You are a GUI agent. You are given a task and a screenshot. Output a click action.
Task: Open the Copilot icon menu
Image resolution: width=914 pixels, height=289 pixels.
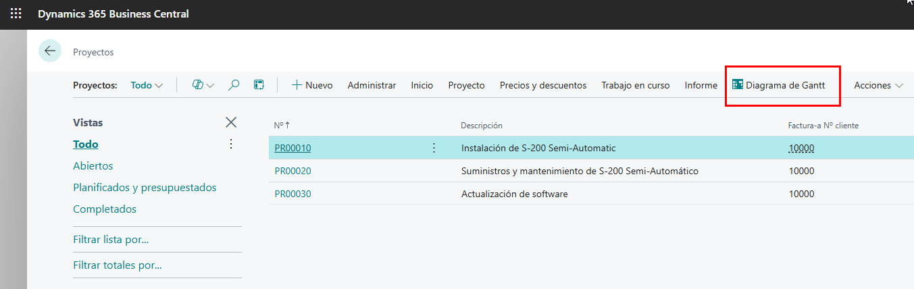203,85
